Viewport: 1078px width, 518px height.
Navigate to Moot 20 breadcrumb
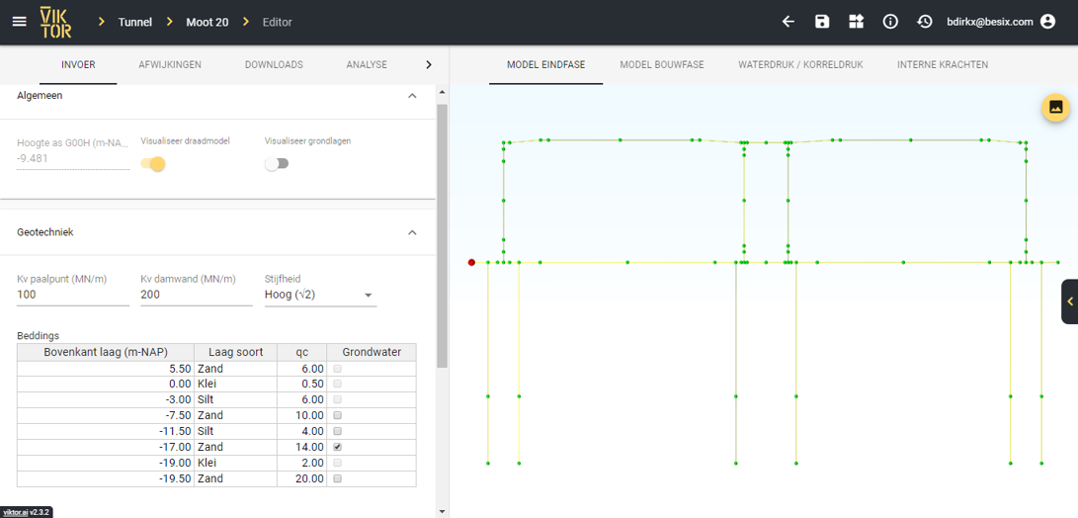[x=207, y=22]
